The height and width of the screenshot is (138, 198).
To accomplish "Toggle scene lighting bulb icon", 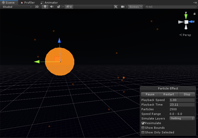I will coord(45,7).
